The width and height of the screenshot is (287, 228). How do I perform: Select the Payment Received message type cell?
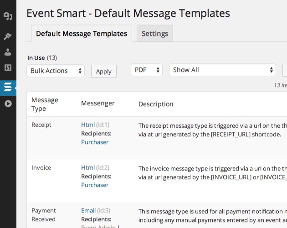44,215
